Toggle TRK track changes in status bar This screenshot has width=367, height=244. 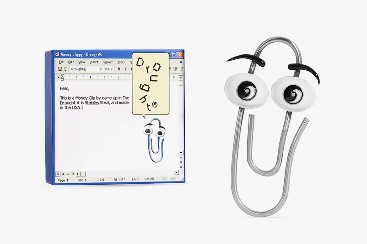[x=173, y=179]
